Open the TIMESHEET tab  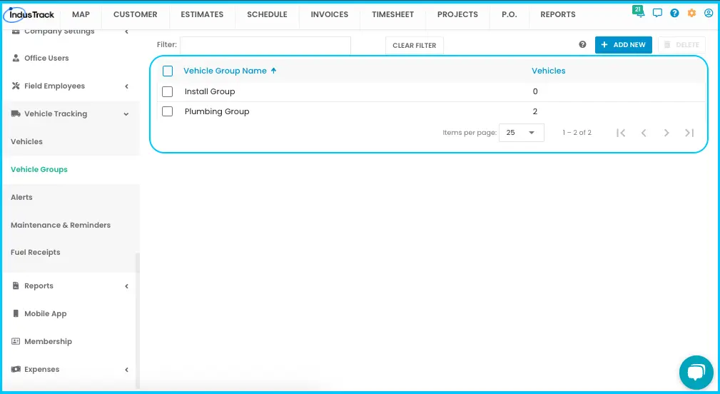(392, 14)
